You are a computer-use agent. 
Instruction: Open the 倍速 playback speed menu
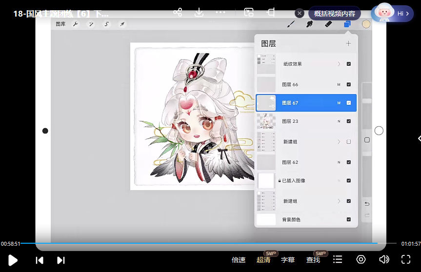pos(239,260)
